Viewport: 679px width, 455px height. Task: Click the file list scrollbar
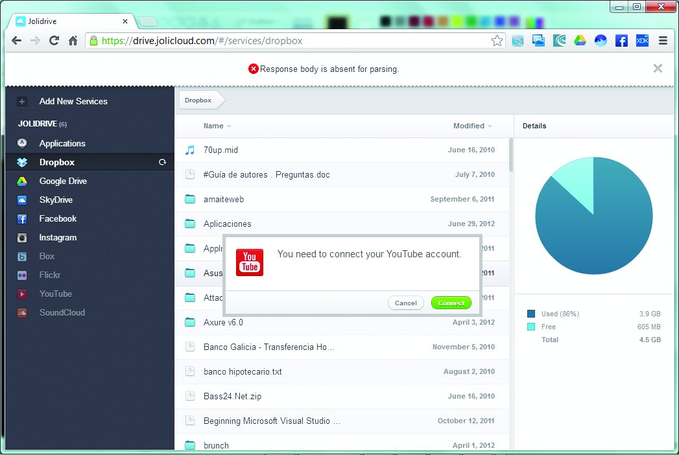tap(511, 154)
